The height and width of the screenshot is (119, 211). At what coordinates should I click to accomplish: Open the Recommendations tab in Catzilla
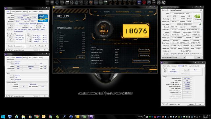tap(122, 12)
